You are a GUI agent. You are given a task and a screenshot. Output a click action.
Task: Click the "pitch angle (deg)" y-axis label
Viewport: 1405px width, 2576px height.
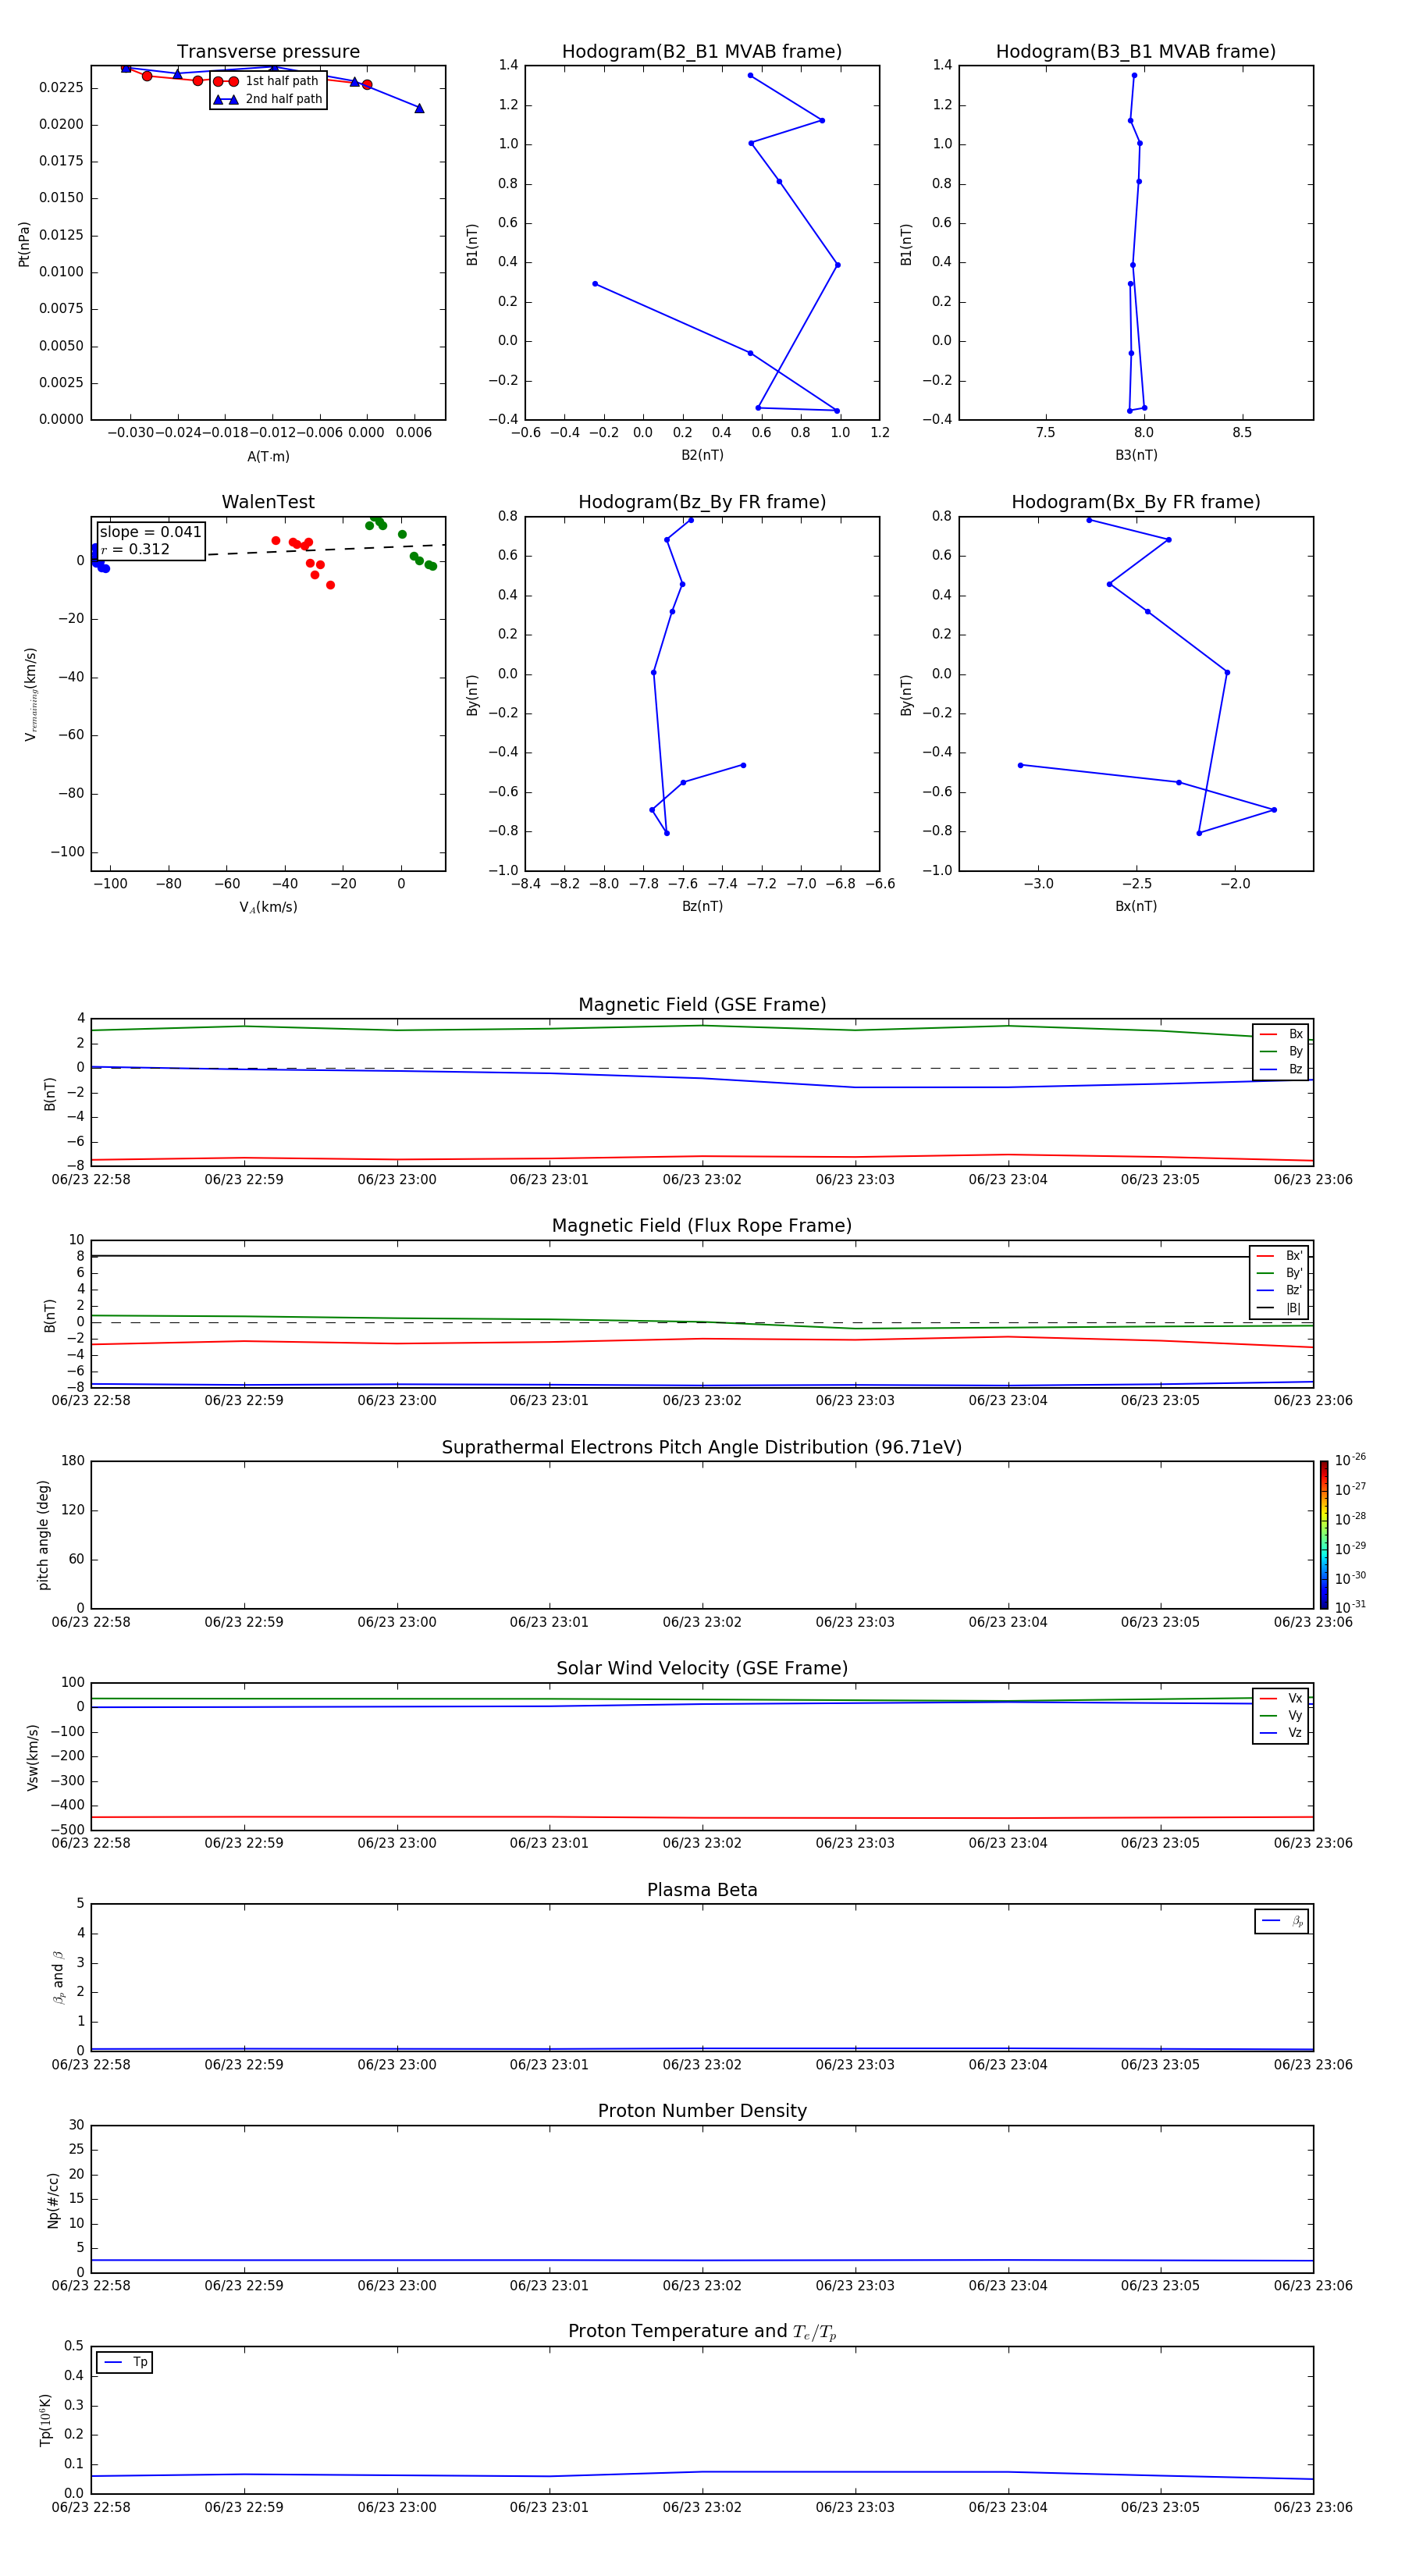pyautogui.click(x=43, y=1535)
